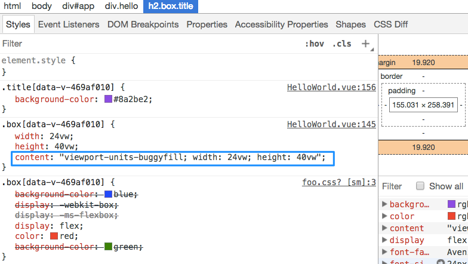Click the 155.031 × 258.391 content box

pos(423,105)
